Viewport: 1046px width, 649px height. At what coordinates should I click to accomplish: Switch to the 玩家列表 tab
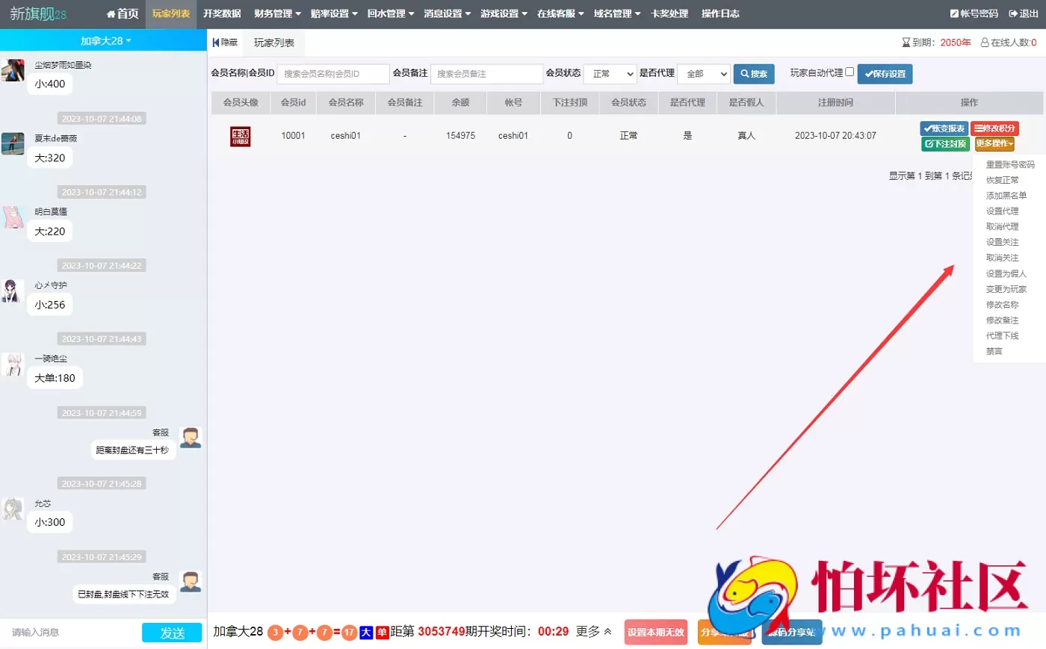273,43
